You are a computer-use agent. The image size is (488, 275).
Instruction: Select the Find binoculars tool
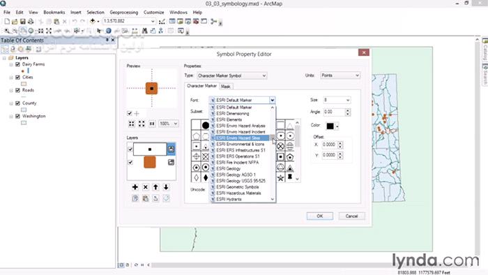[x=145, y=31]
